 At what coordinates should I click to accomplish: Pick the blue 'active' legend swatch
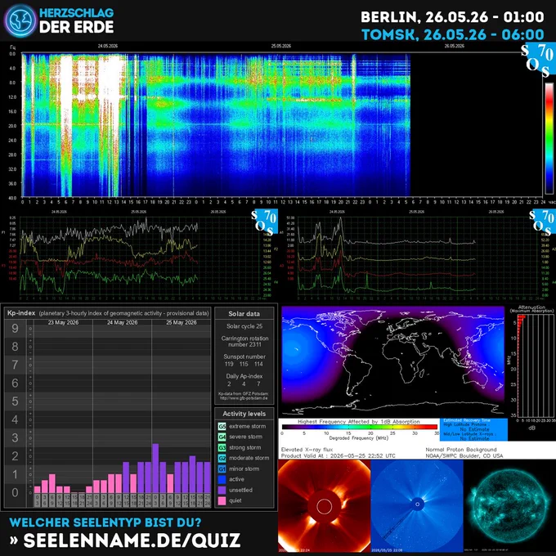pyautogui.click(x=222, y=479)
